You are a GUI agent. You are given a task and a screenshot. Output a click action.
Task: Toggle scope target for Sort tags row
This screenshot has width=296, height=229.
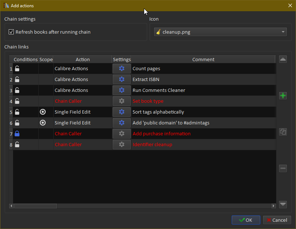click(x=43, y=112)
